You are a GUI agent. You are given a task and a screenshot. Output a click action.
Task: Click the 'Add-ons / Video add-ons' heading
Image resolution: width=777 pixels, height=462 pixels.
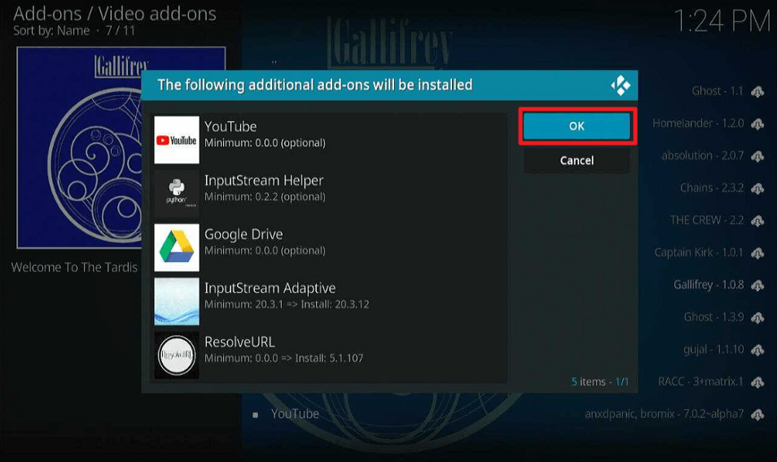(x=115, y=14)
